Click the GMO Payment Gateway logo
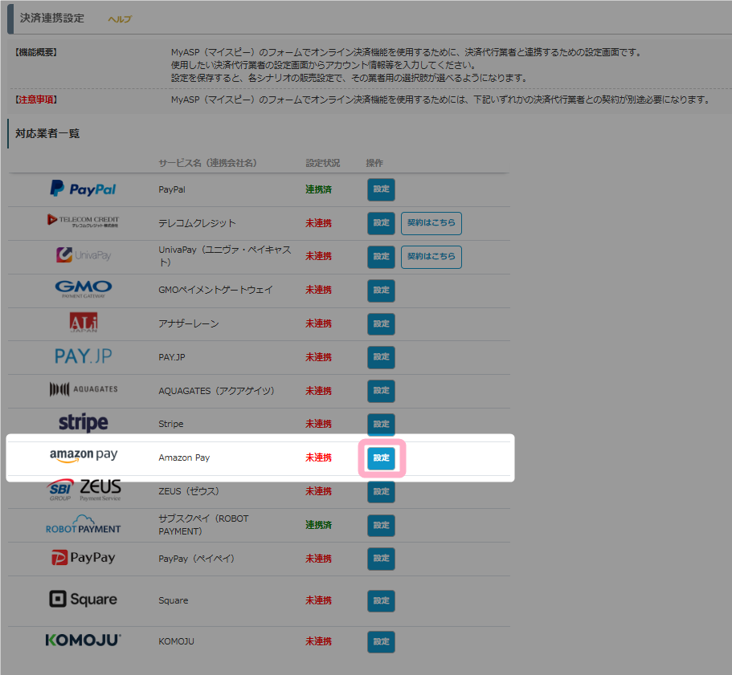The height and width of the screenshot is (675, 732). pyautogui.click(x=83, y=289)
